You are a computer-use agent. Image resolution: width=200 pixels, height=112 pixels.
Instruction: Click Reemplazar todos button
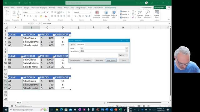pos(75,60)
